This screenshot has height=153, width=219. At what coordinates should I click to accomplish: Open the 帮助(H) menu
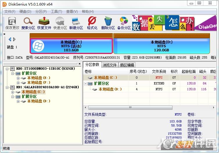(x=88, y=12)
